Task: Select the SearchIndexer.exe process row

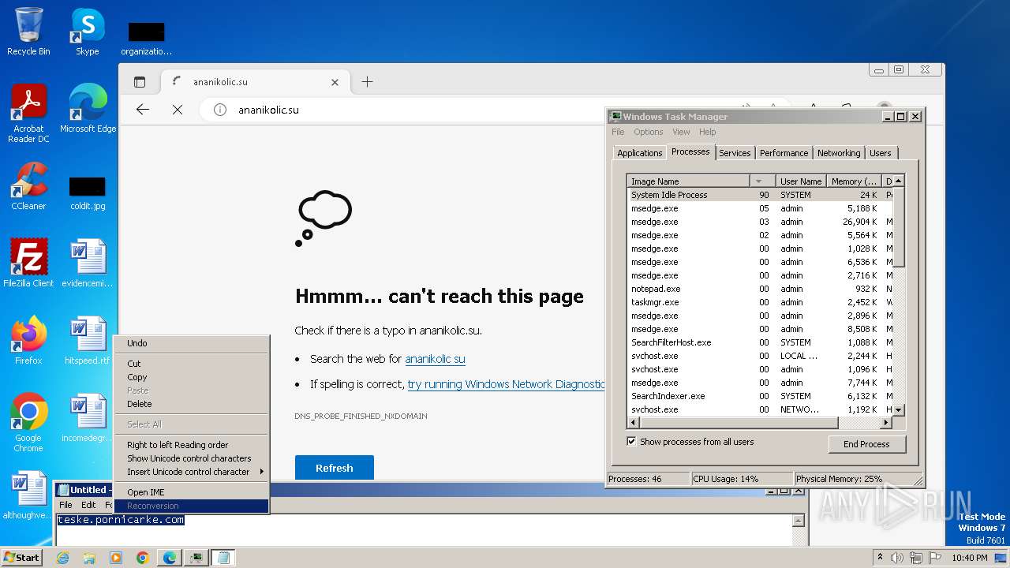Action: coord(761,396)
